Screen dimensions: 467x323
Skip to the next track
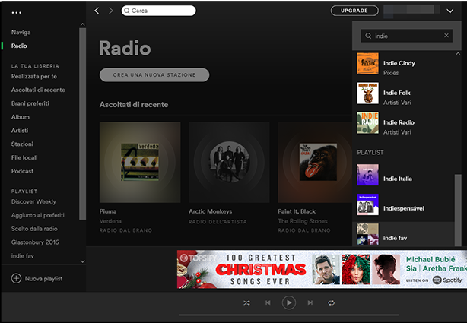click(x=310, y=302)
